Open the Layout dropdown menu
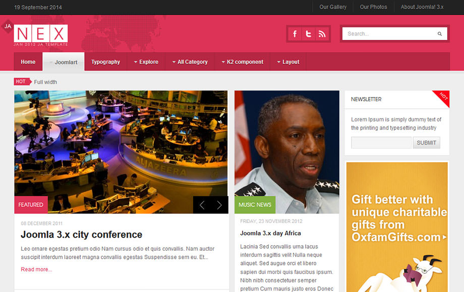 click(288, 62)
